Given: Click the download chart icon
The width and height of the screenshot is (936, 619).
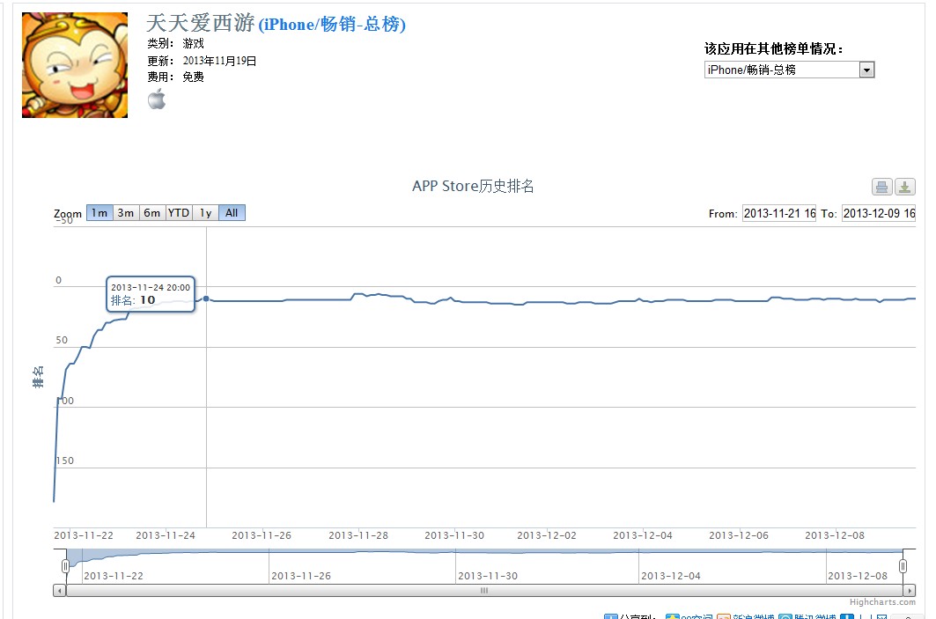Looking at the screenshot, I should [x=905, y=187].
